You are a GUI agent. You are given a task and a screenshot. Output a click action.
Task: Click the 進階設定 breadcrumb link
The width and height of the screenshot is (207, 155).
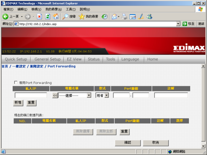37,66
